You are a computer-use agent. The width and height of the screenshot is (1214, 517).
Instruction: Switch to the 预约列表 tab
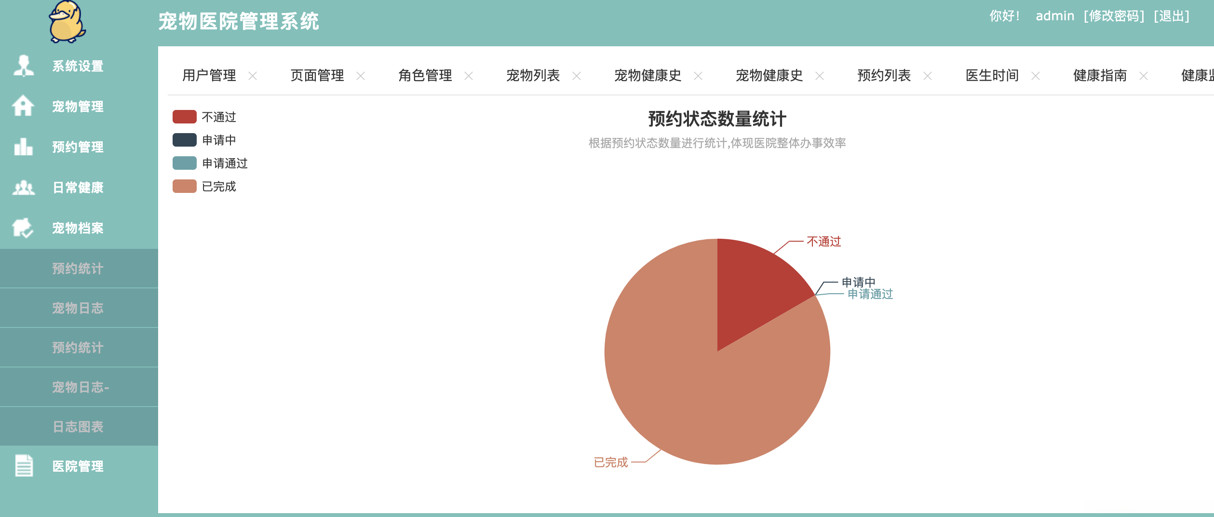point(884,75)
